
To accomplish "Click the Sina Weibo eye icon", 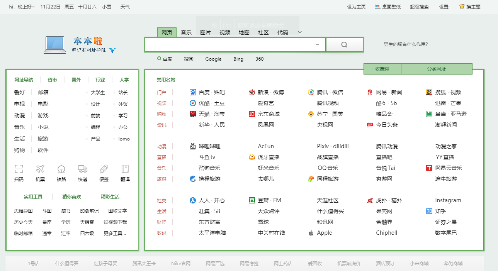I will pos(252,92).
